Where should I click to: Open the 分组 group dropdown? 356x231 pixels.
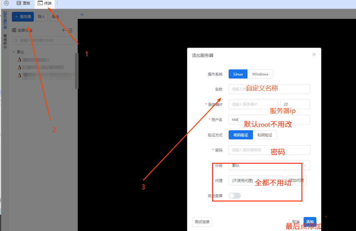pyautogui.click(x=269, y=165)
